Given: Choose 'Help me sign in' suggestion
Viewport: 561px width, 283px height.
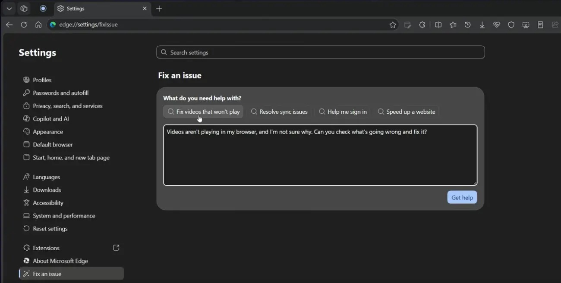Looking at the screenshot, I should click(343, 112).
